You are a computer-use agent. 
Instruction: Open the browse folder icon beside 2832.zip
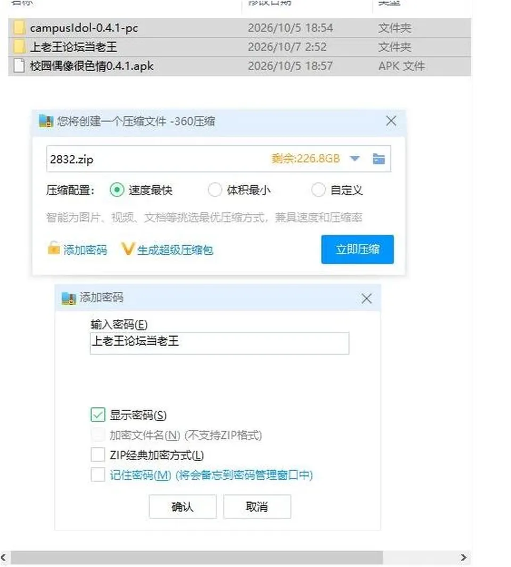pyautogui.click(x=378, y=159)
